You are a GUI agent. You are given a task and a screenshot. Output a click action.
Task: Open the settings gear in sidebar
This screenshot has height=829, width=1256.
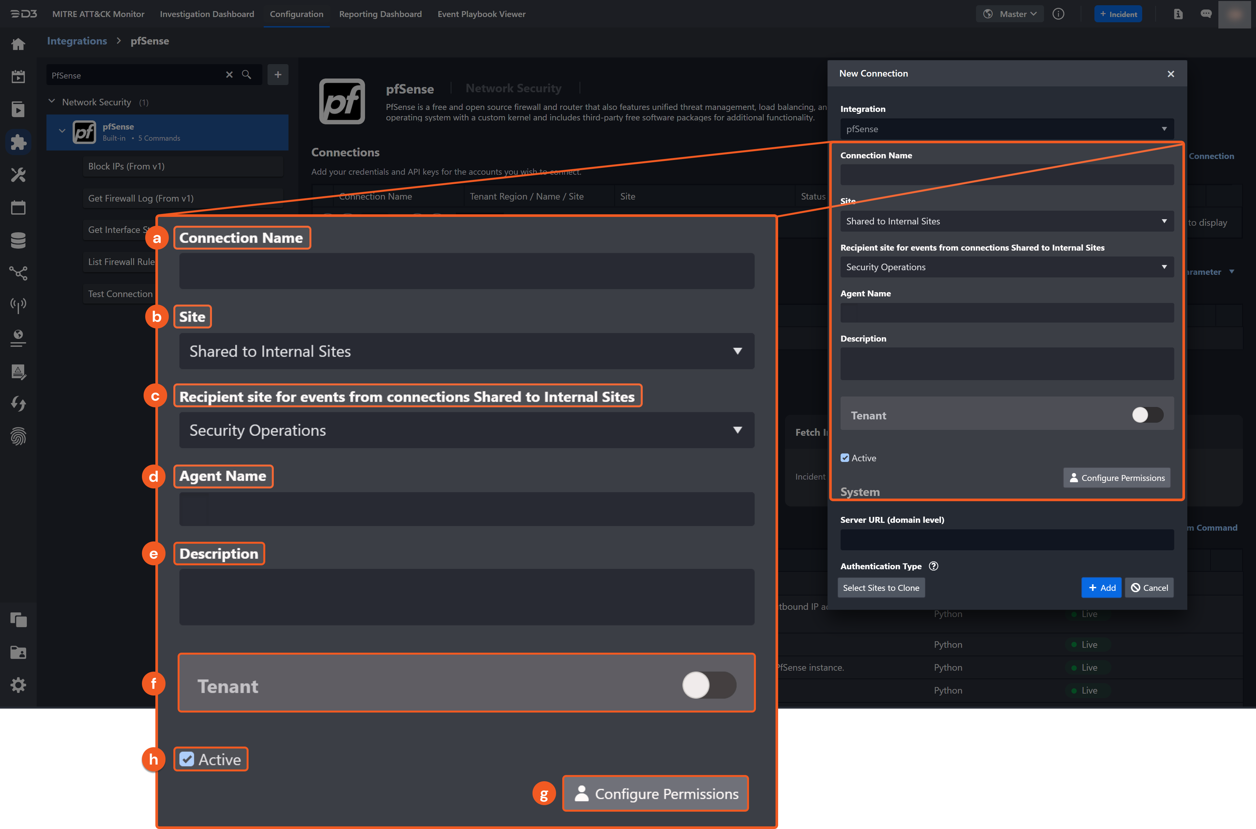click(18, 685)
